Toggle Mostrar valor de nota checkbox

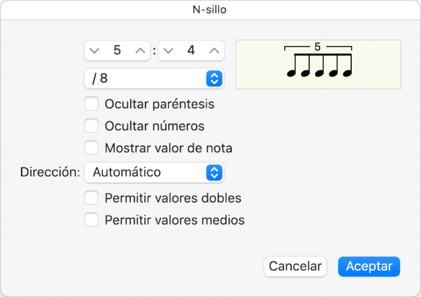click(92, 148)
